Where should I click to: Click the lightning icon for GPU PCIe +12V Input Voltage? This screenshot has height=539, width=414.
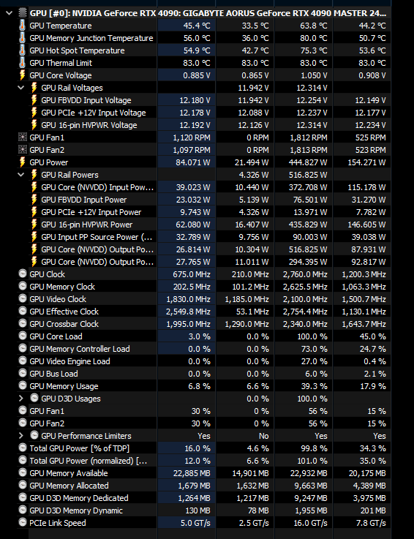click(34, 113)
